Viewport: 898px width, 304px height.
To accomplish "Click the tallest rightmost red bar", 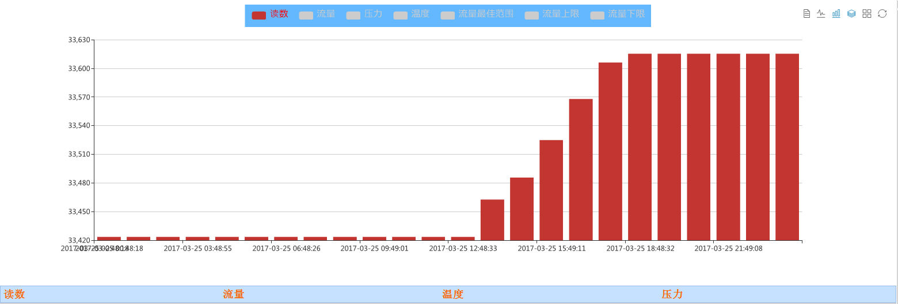I will pos(787,147).
